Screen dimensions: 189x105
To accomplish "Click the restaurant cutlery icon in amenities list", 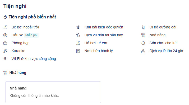I will coord(143,35).
